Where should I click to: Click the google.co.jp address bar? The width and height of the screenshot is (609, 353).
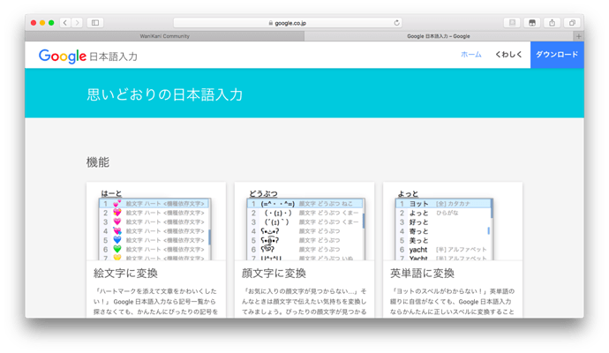[288, 23]
